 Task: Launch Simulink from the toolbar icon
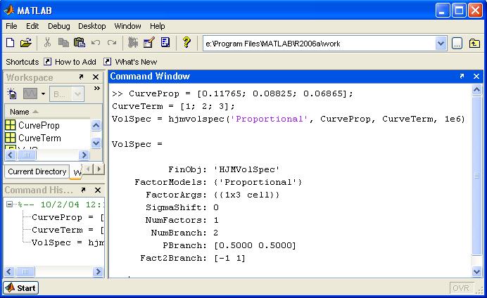tap(133, 42)
